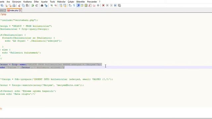Close the index.php tab
The width and height of the screenshot is (212, 119).
pyautogui.click(x=20, y=10)
